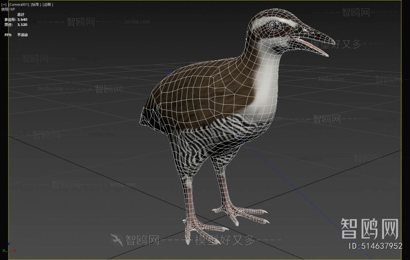Click the 总计 statistics header
The image size is (410, 260).
tap(21, 15)
